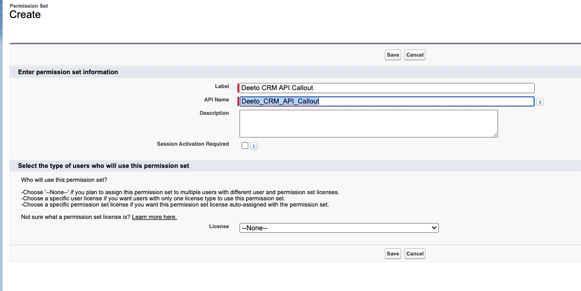Click the 'Create' page title
This screenshot has width=581, height=291.
pos(25,14)
